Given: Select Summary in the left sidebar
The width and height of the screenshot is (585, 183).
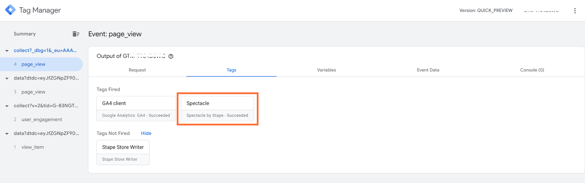Looking at the screenshot, I should point(25,34).
